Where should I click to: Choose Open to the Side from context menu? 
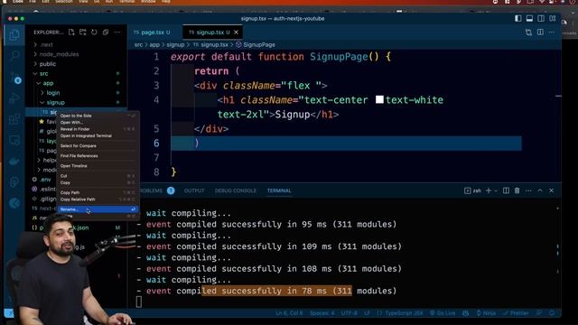tap(98, 116)
